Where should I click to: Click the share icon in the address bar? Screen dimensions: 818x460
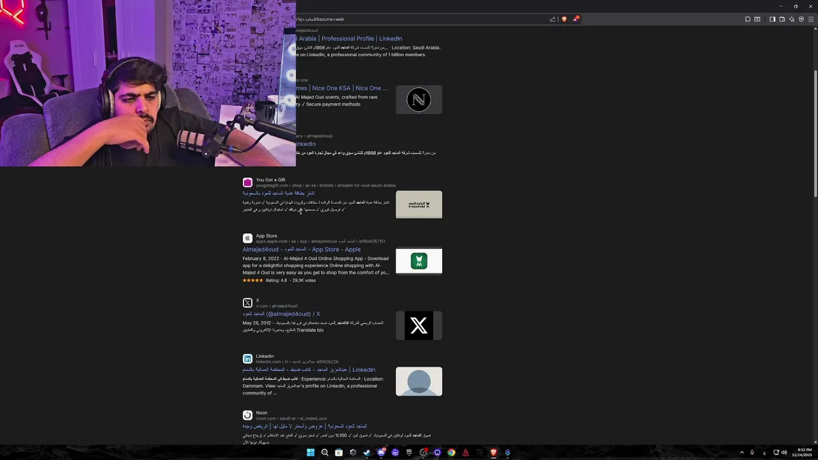click(x=553, y=19)
